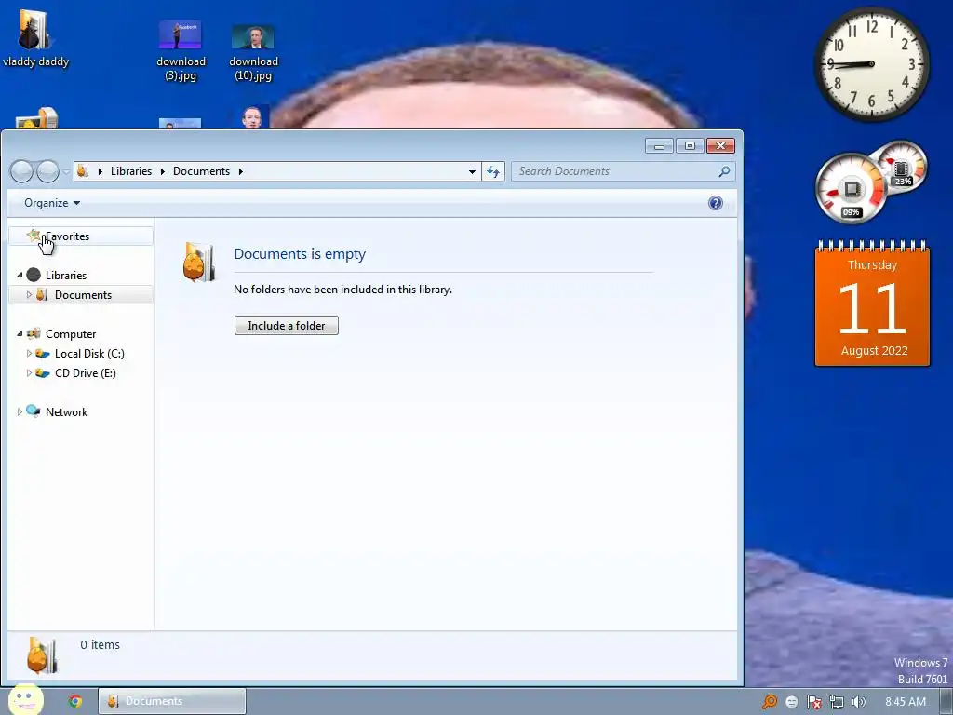
Task: Click the Back navigation button in Explorer
Action: tap(22, 171)
